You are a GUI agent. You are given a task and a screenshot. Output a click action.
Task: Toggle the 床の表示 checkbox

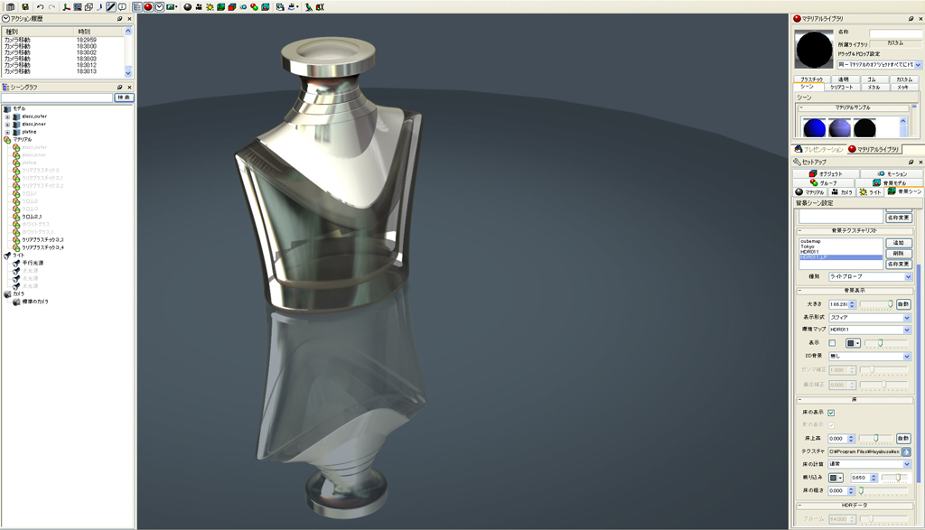831,413
